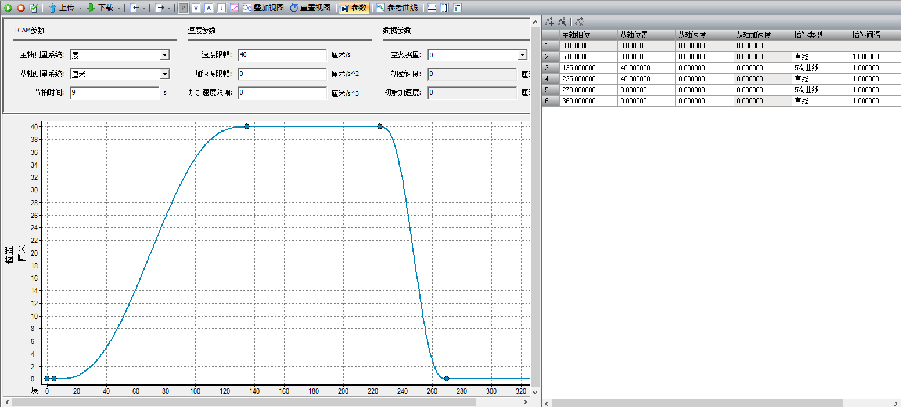Toggle the V velocity curve view
Image resolution: width=902 pixels, height=407 pixels.
click(196, 8)
